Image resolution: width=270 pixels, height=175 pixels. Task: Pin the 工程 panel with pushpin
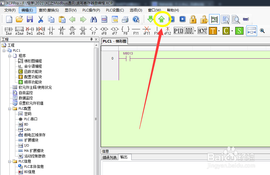click(x=91, y=39)
